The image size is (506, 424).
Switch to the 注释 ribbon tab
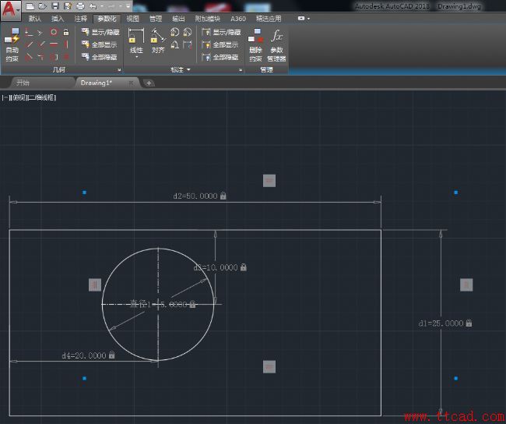(80, 19)
